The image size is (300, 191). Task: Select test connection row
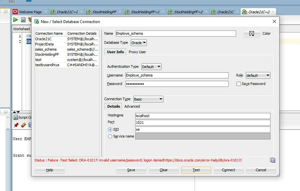[x=67, y=60]
